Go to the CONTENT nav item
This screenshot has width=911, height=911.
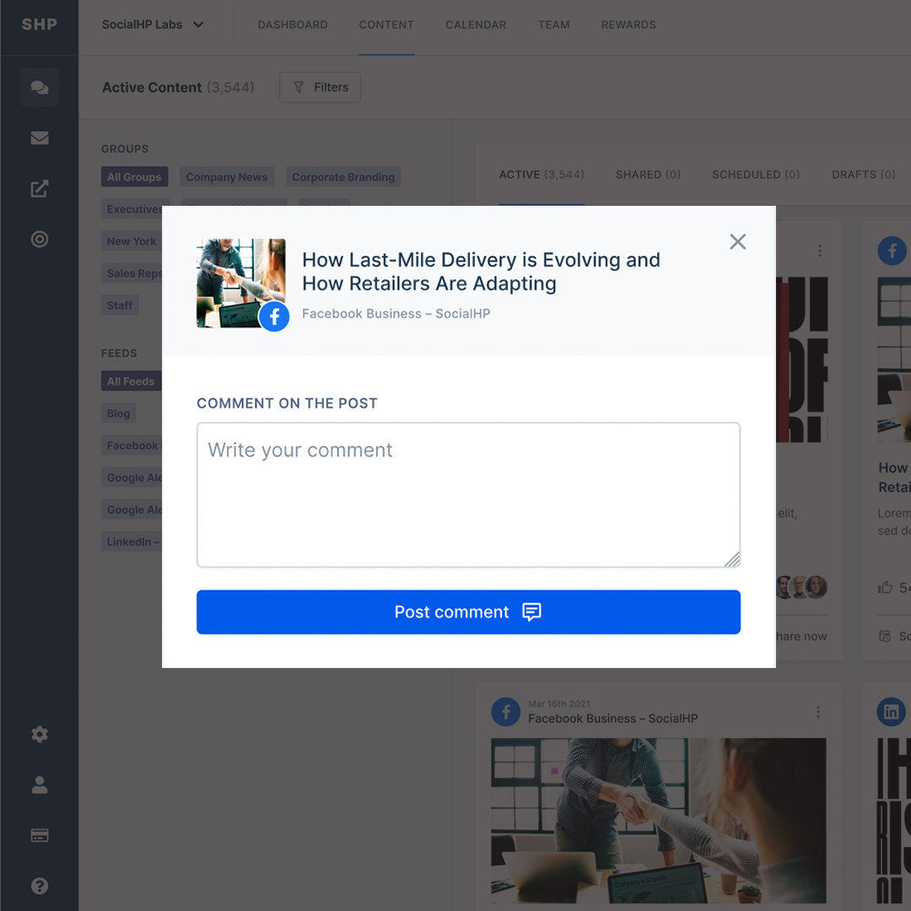pos(386,25)
